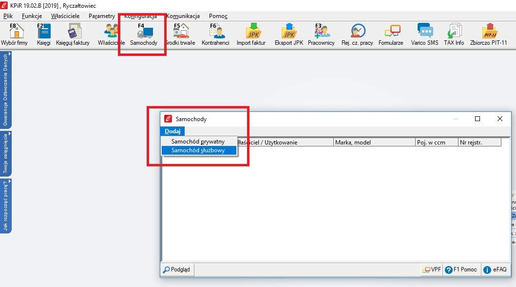
Task: Expand the Twoje osiągnięcia side tab
Action: [6, 153]
